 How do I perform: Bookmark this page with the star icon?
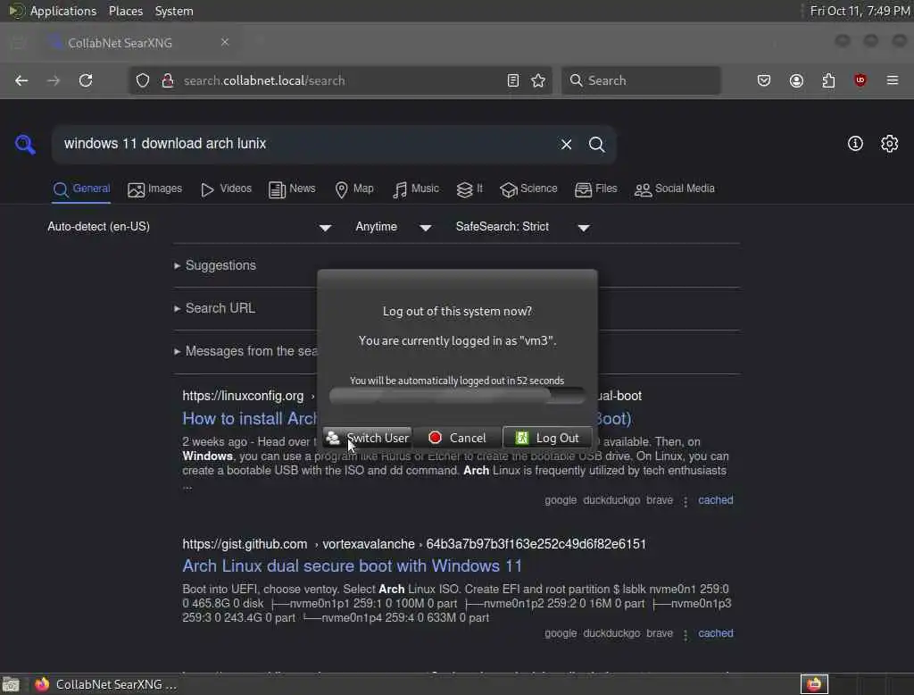(x=538, y=80)
